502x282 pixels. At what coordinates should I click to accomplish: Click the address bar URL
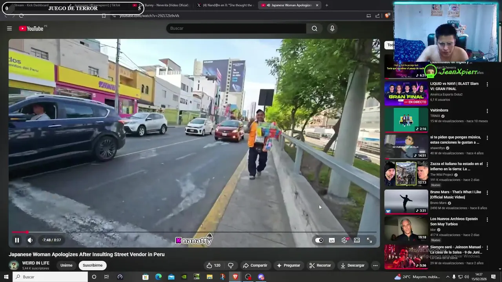(x=149, y=16)
